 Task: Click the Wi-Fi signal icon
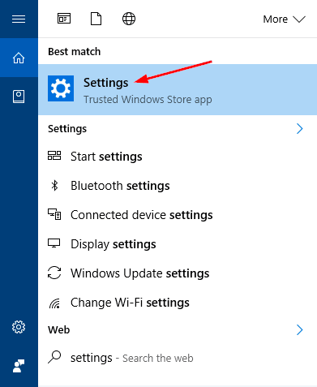pyautogui.click(x=54, y=303)
